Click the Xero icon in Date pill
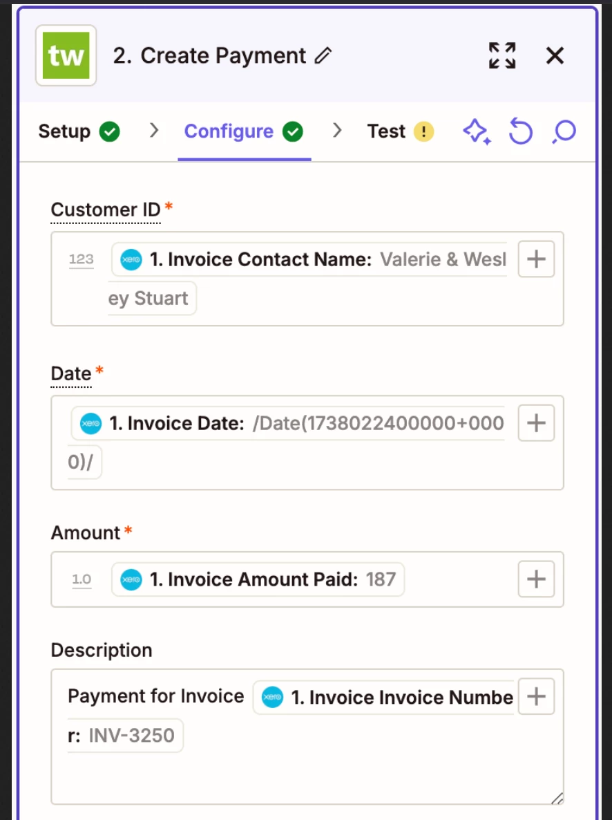The width and height of the screenshot is (612, 820). [x=91, y=423]
